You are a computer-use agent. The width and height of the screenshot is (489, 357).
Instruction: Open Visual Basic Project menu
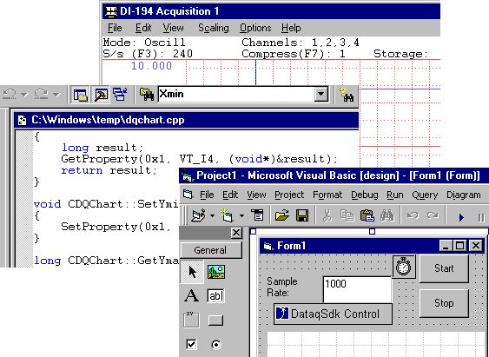coord(289,195)
